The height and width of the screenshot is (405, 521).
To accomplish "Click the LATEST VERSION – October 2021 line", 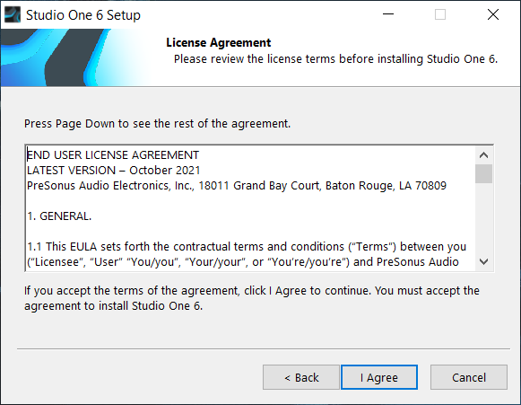I will point(114,171).
